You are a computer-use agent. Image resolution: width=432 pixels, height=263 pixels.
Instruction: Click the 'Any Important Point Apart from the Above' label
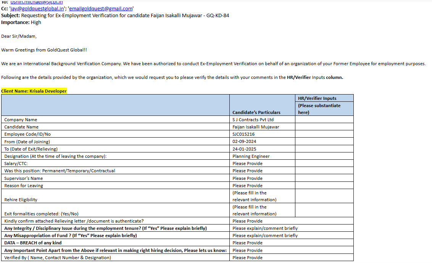(115, 250)
